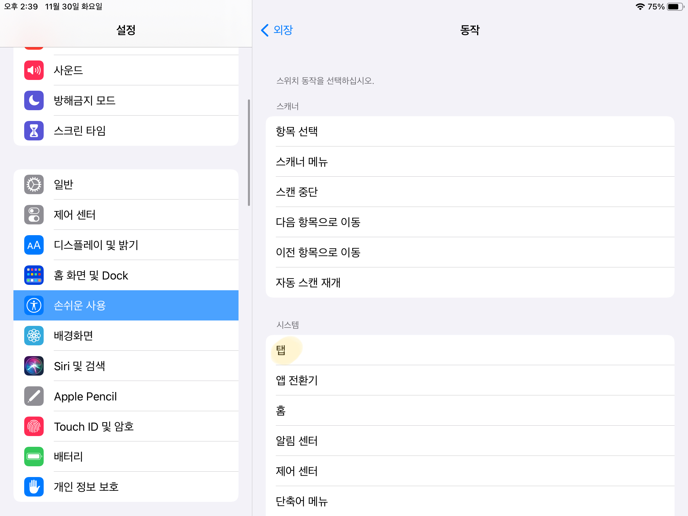Tap the Touch ID fingerprint icon

34,426
